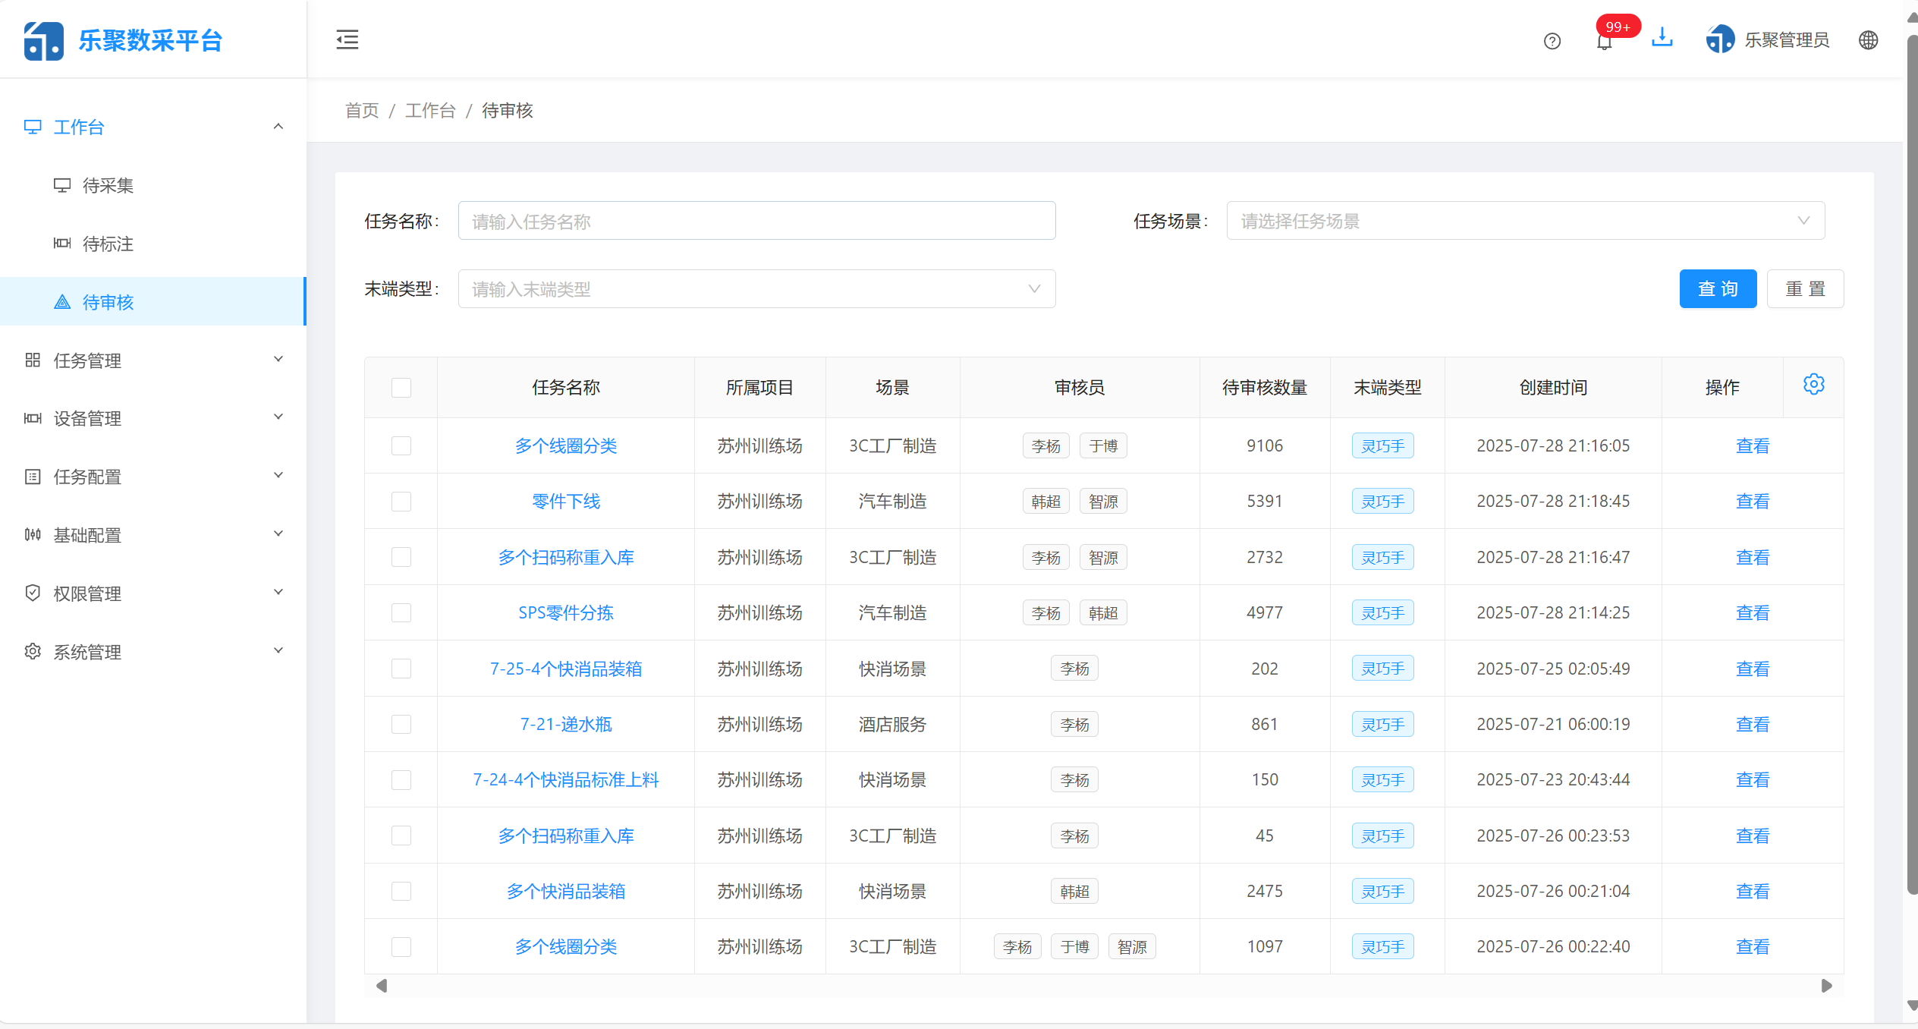Check the select-all checkbox in the table header
This screenshot has width=1918, height=1029.
[401, 387]
